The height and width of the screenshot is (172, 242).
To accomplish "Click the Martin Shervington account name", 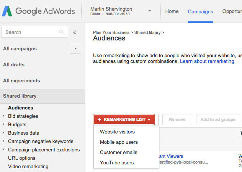I will click(x=111, y=9).
